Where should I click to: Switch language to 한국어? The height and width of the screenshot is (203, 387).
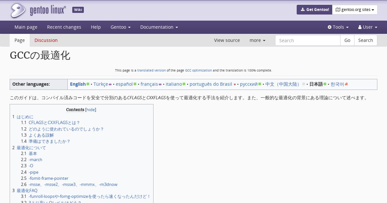tap(337, 84)
